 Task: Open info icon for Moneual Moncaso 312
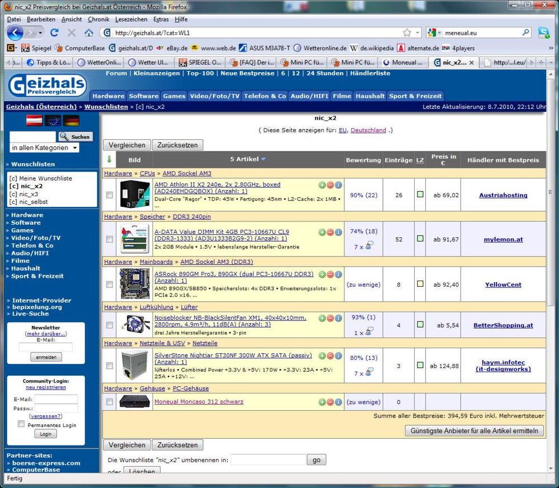[338, 402]
